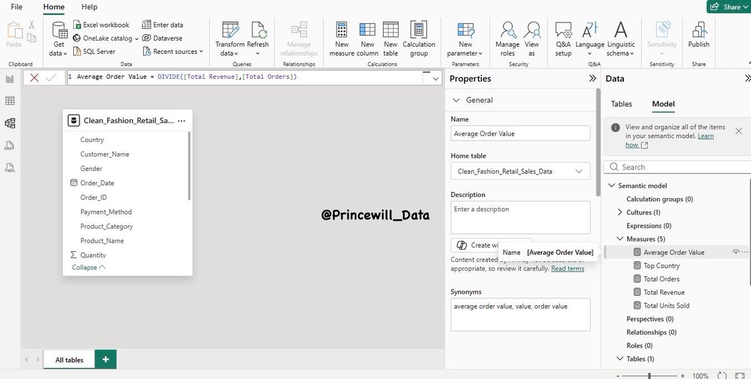Connect to Dataverse
The image size is (751, 379).
click(x=163, y=38)
